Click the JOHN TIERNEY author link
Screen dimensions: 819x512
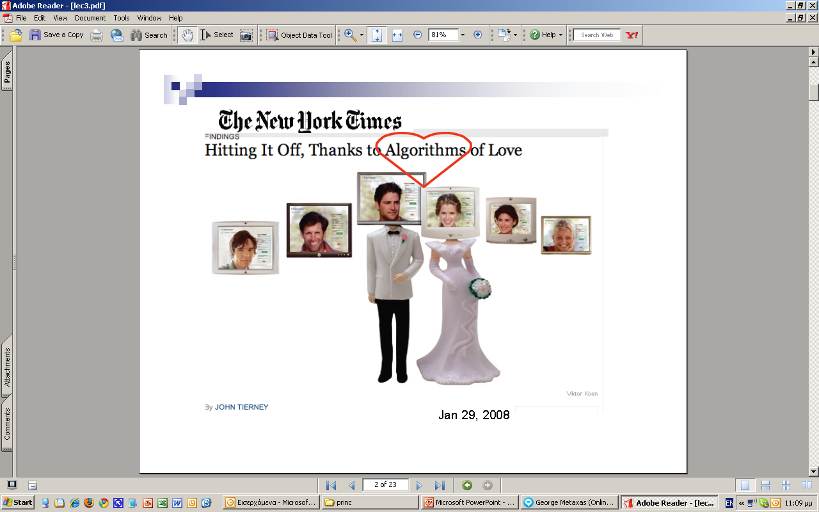pos(241,407)
